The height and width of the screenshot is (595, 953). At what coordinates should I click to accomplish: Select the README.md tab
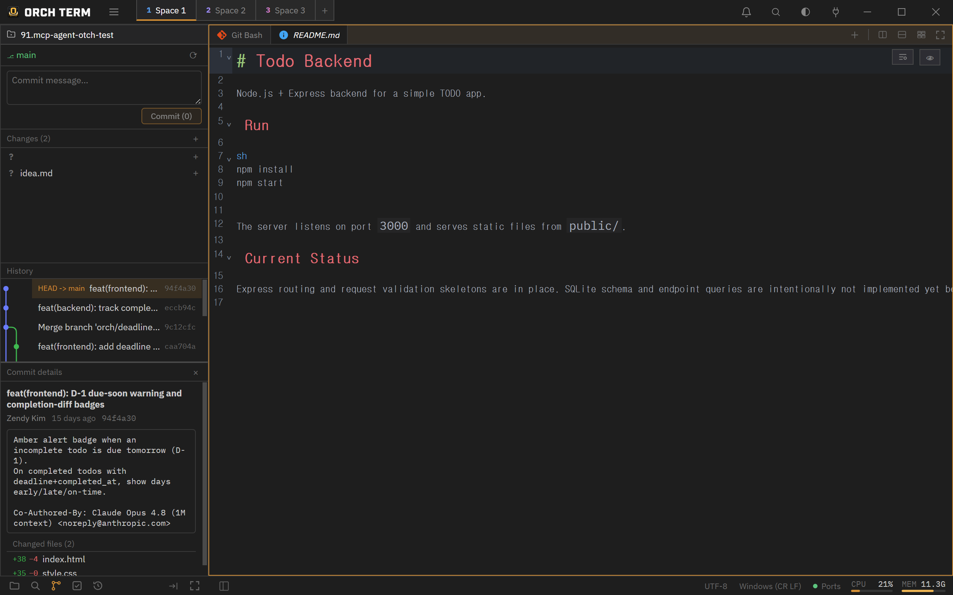[x=309, y=35]
